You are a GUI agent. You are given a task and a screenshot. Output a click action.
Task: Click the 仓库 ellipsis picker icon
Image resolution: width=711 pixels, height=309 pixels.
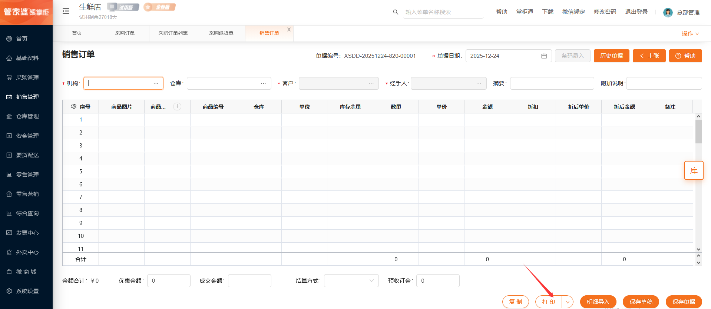(x=263, y=83)
